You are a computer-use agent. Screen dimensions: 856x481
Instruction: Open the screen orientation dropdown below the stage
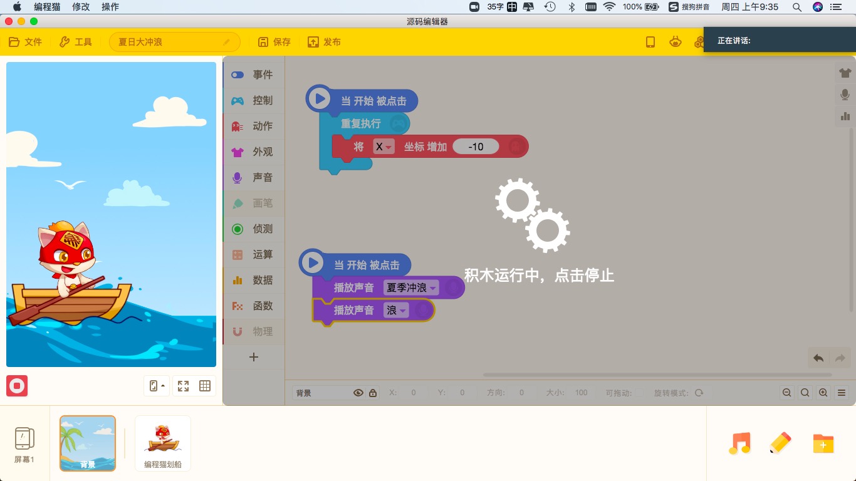pos(157,386)
